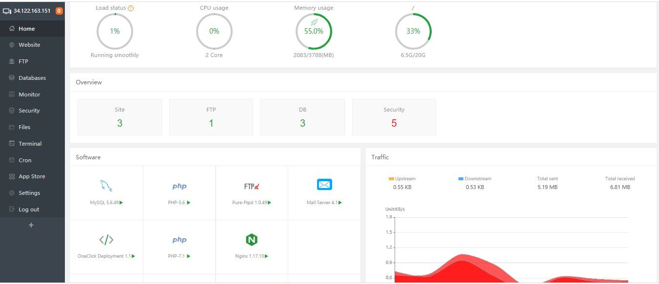This screenshot has height=284, width=659.
Task: Click the Mail Server envelope icon
Action: tap(324, 185)
